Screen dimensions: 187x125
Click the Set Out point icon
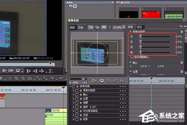pyautogui.click(x=35, y=71)
